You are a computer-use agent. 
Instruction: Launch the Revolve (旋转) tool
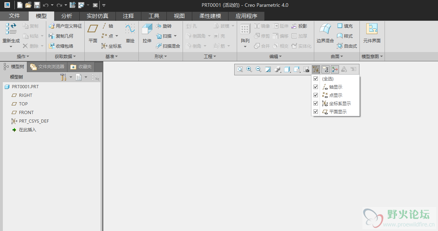point(164,26)
